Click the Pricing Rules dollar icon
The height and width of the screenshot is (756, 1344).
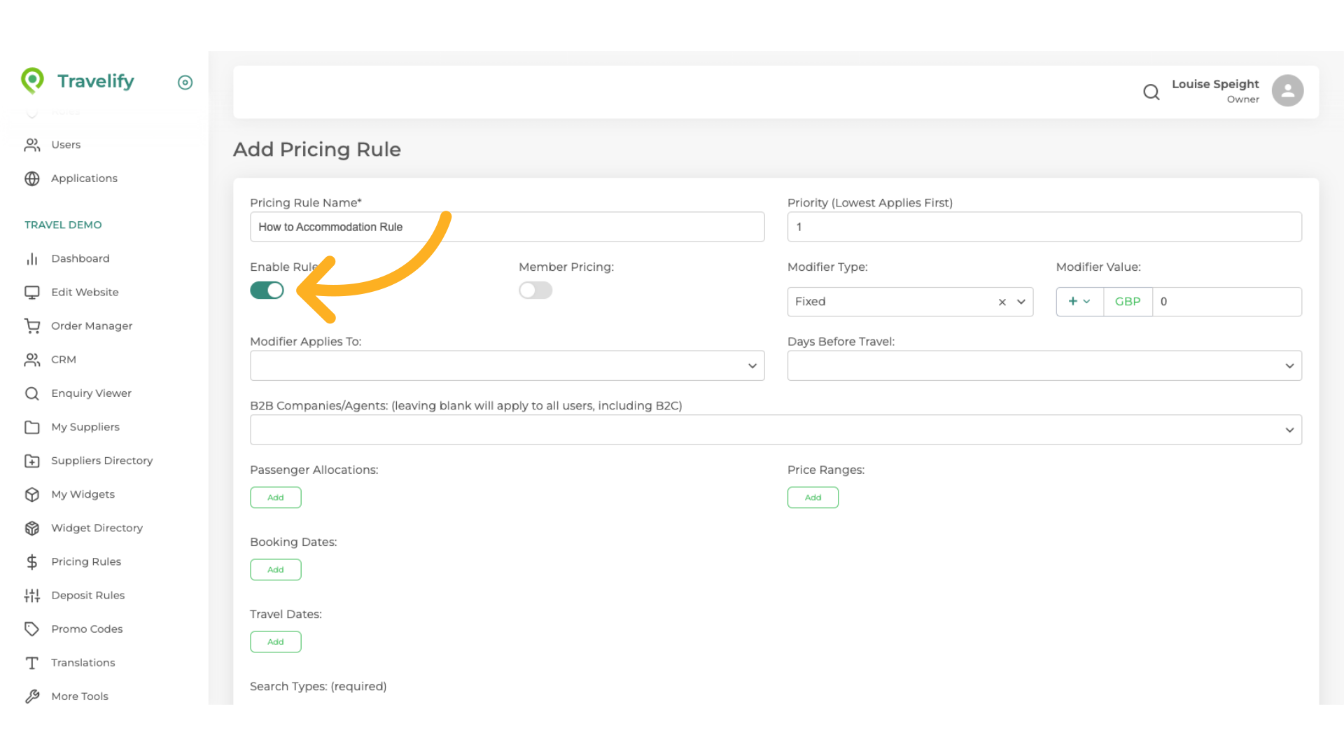(32, 561)
